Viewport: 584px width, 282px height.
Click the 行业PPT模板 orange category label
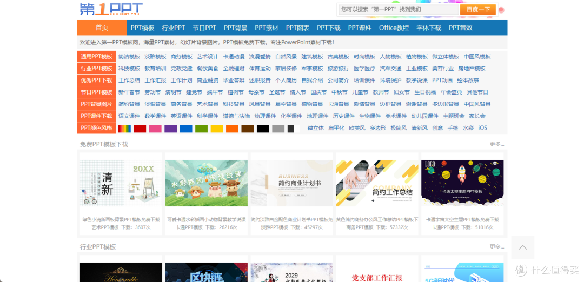click(96, 69)
